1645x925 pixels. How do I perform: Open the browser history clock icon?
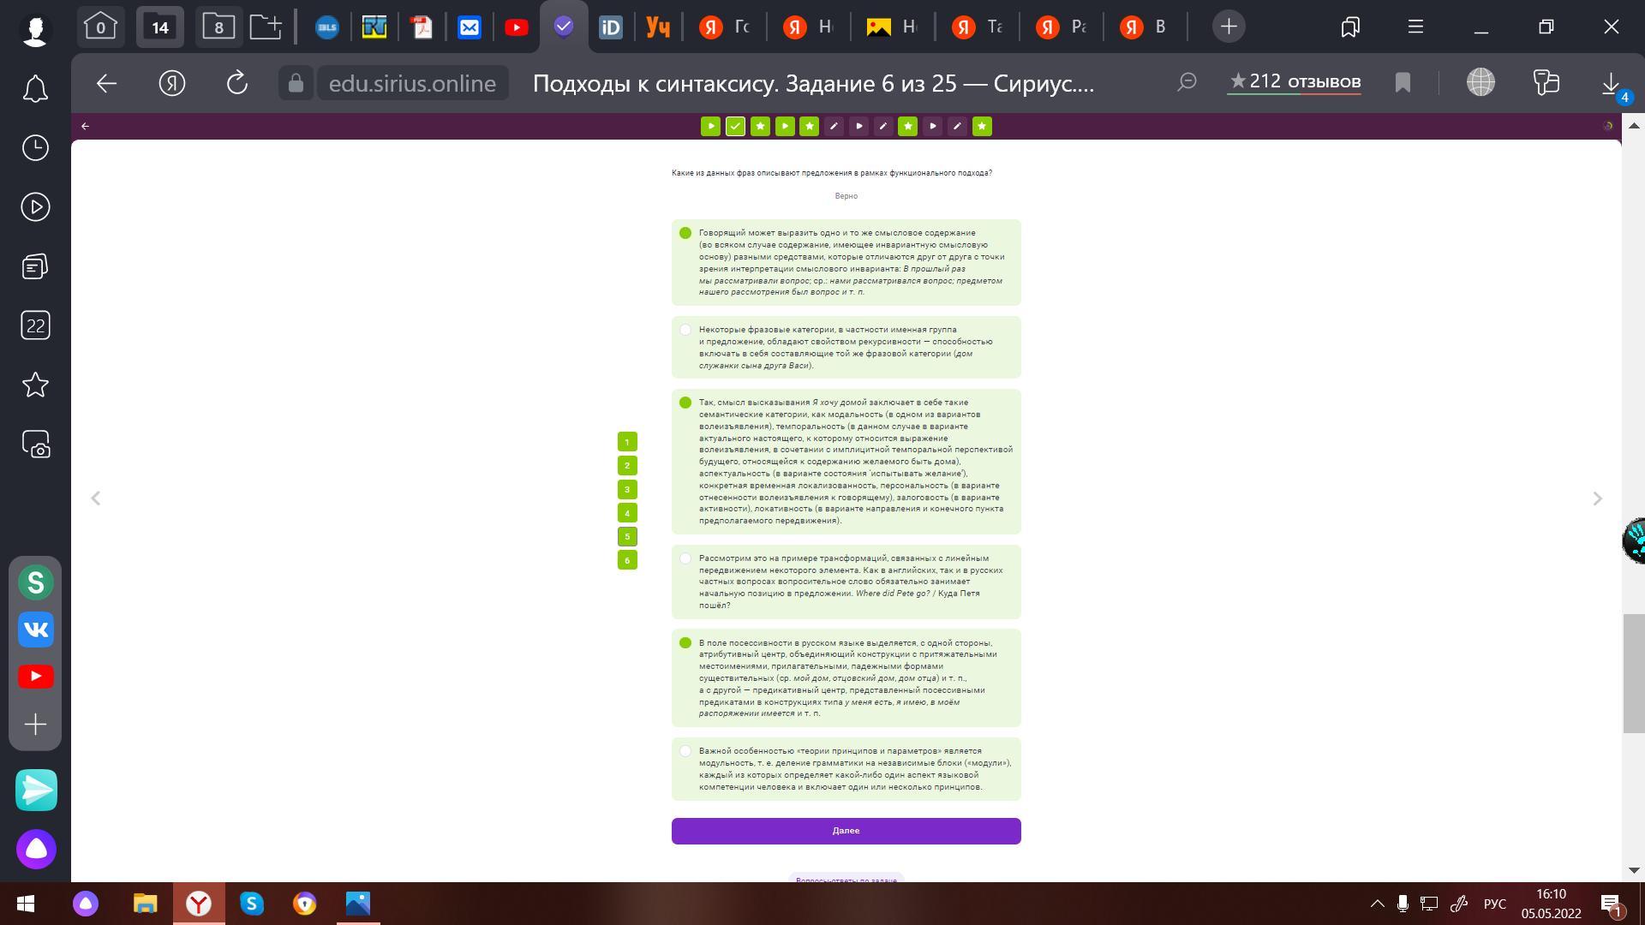click(x=35, y=148)
